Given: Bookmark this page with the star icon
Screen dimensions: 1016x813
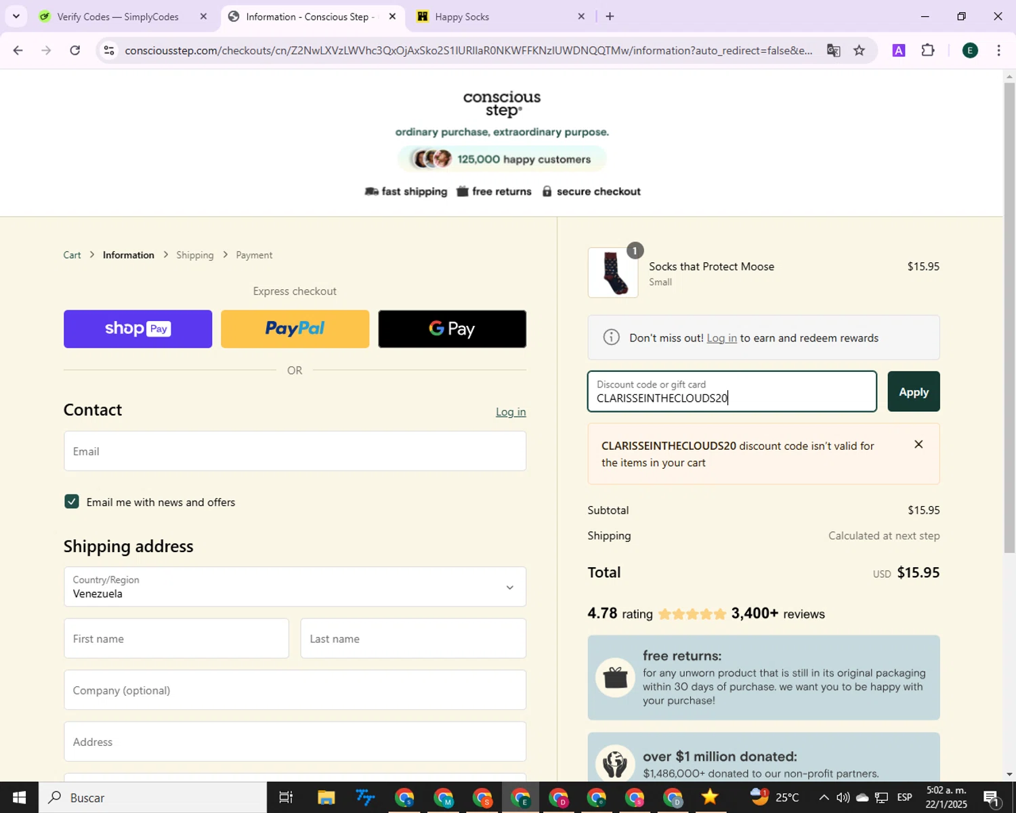Looking at the screenshot, I should [859, 50].
